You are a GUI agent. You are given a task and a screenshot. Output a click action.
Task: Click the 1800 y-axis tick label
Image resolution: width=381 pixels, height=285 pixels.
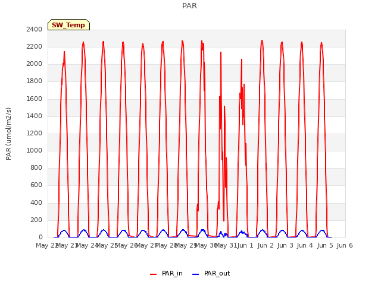[x=35, y=81]
